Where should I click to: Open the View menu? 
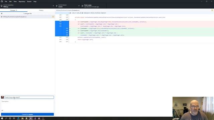(x=15, y=1)
